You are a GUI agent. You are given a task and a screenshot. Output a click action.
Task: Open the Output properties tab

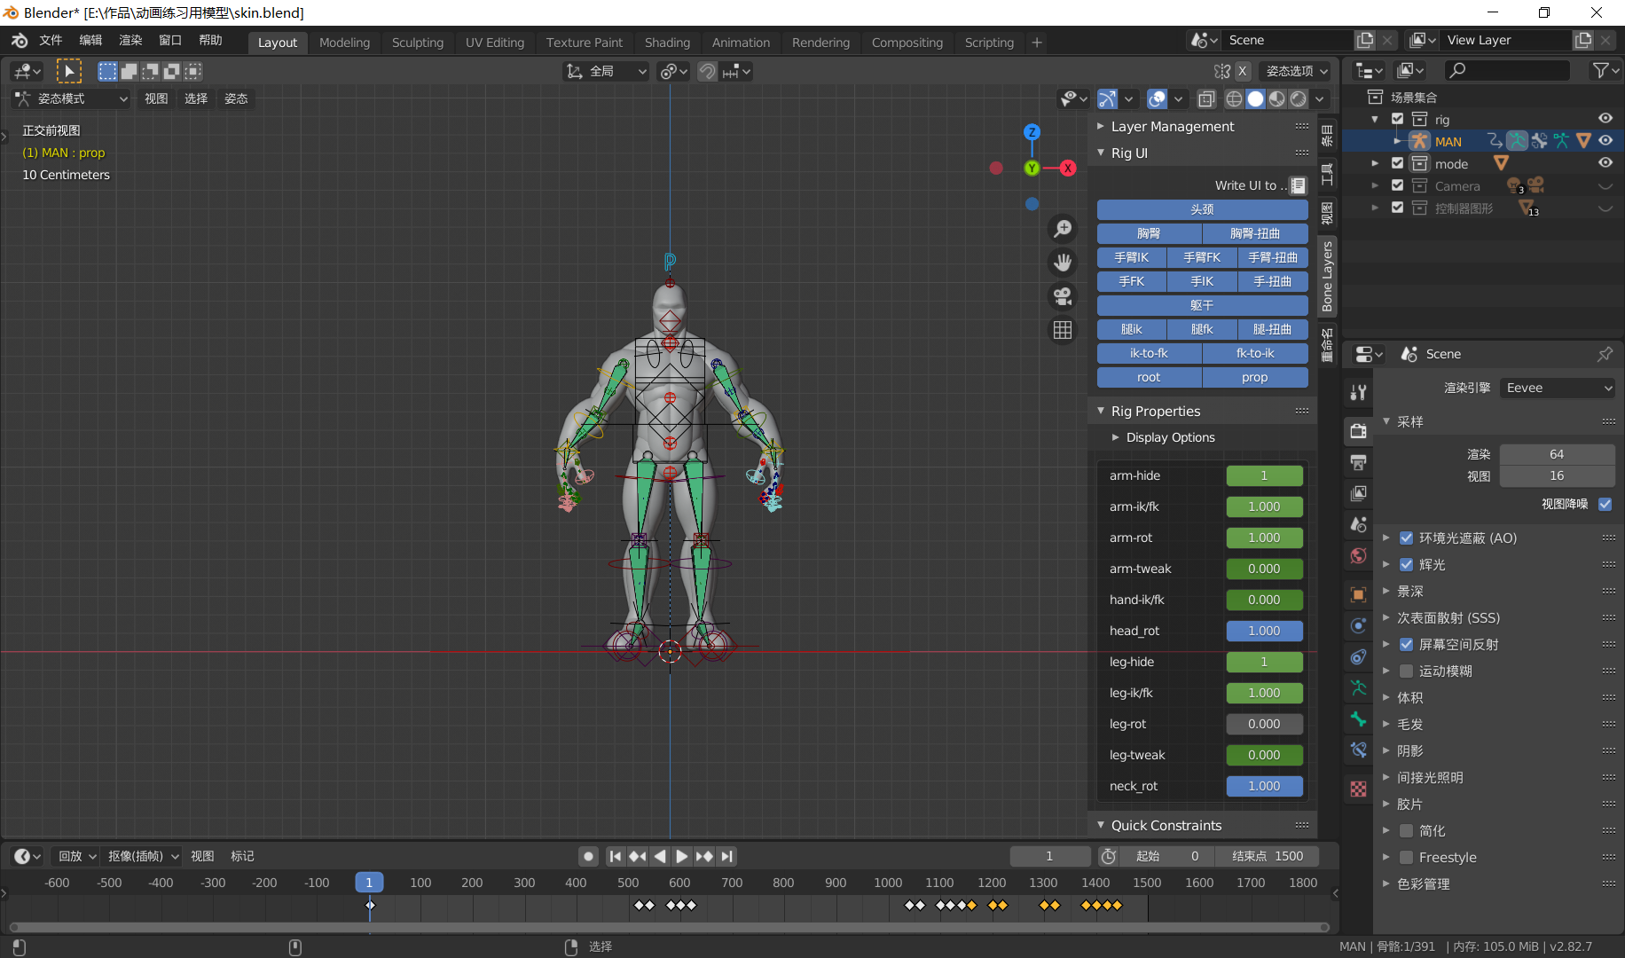pos(1358,462)
